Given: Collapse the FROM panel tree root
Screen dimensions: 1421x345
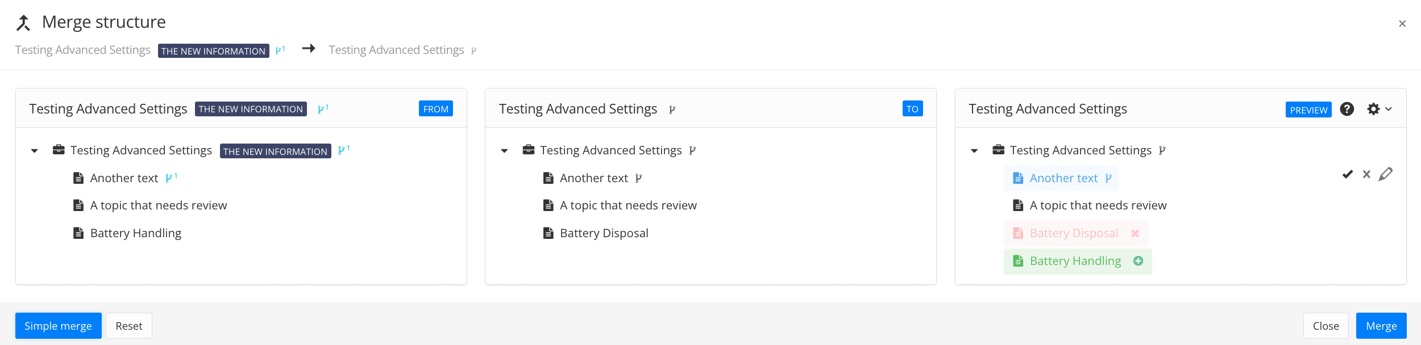Looking at the screenshot, I should [35, 150].
